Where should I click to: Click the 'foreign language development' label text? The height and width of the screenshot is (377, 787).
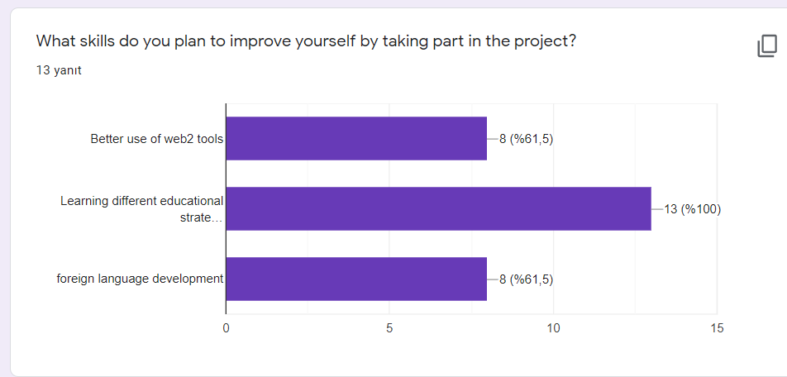click(x=140, y=279)
